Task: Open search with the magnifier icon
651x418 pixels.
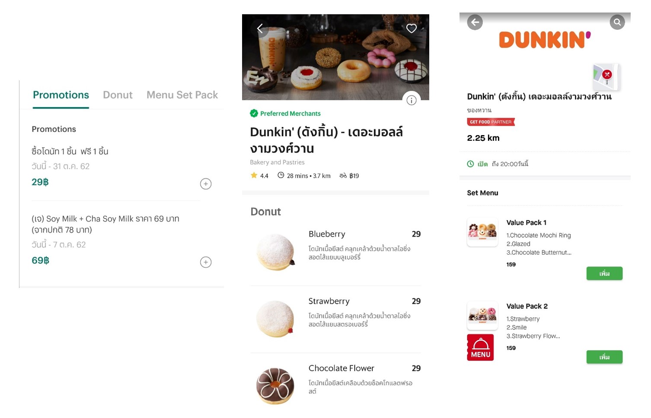Action: tap(617, 22)
